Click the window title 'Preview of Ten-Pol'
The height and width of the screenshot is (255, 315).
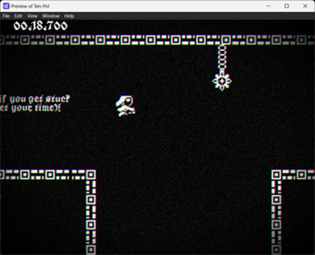point(30,6)
